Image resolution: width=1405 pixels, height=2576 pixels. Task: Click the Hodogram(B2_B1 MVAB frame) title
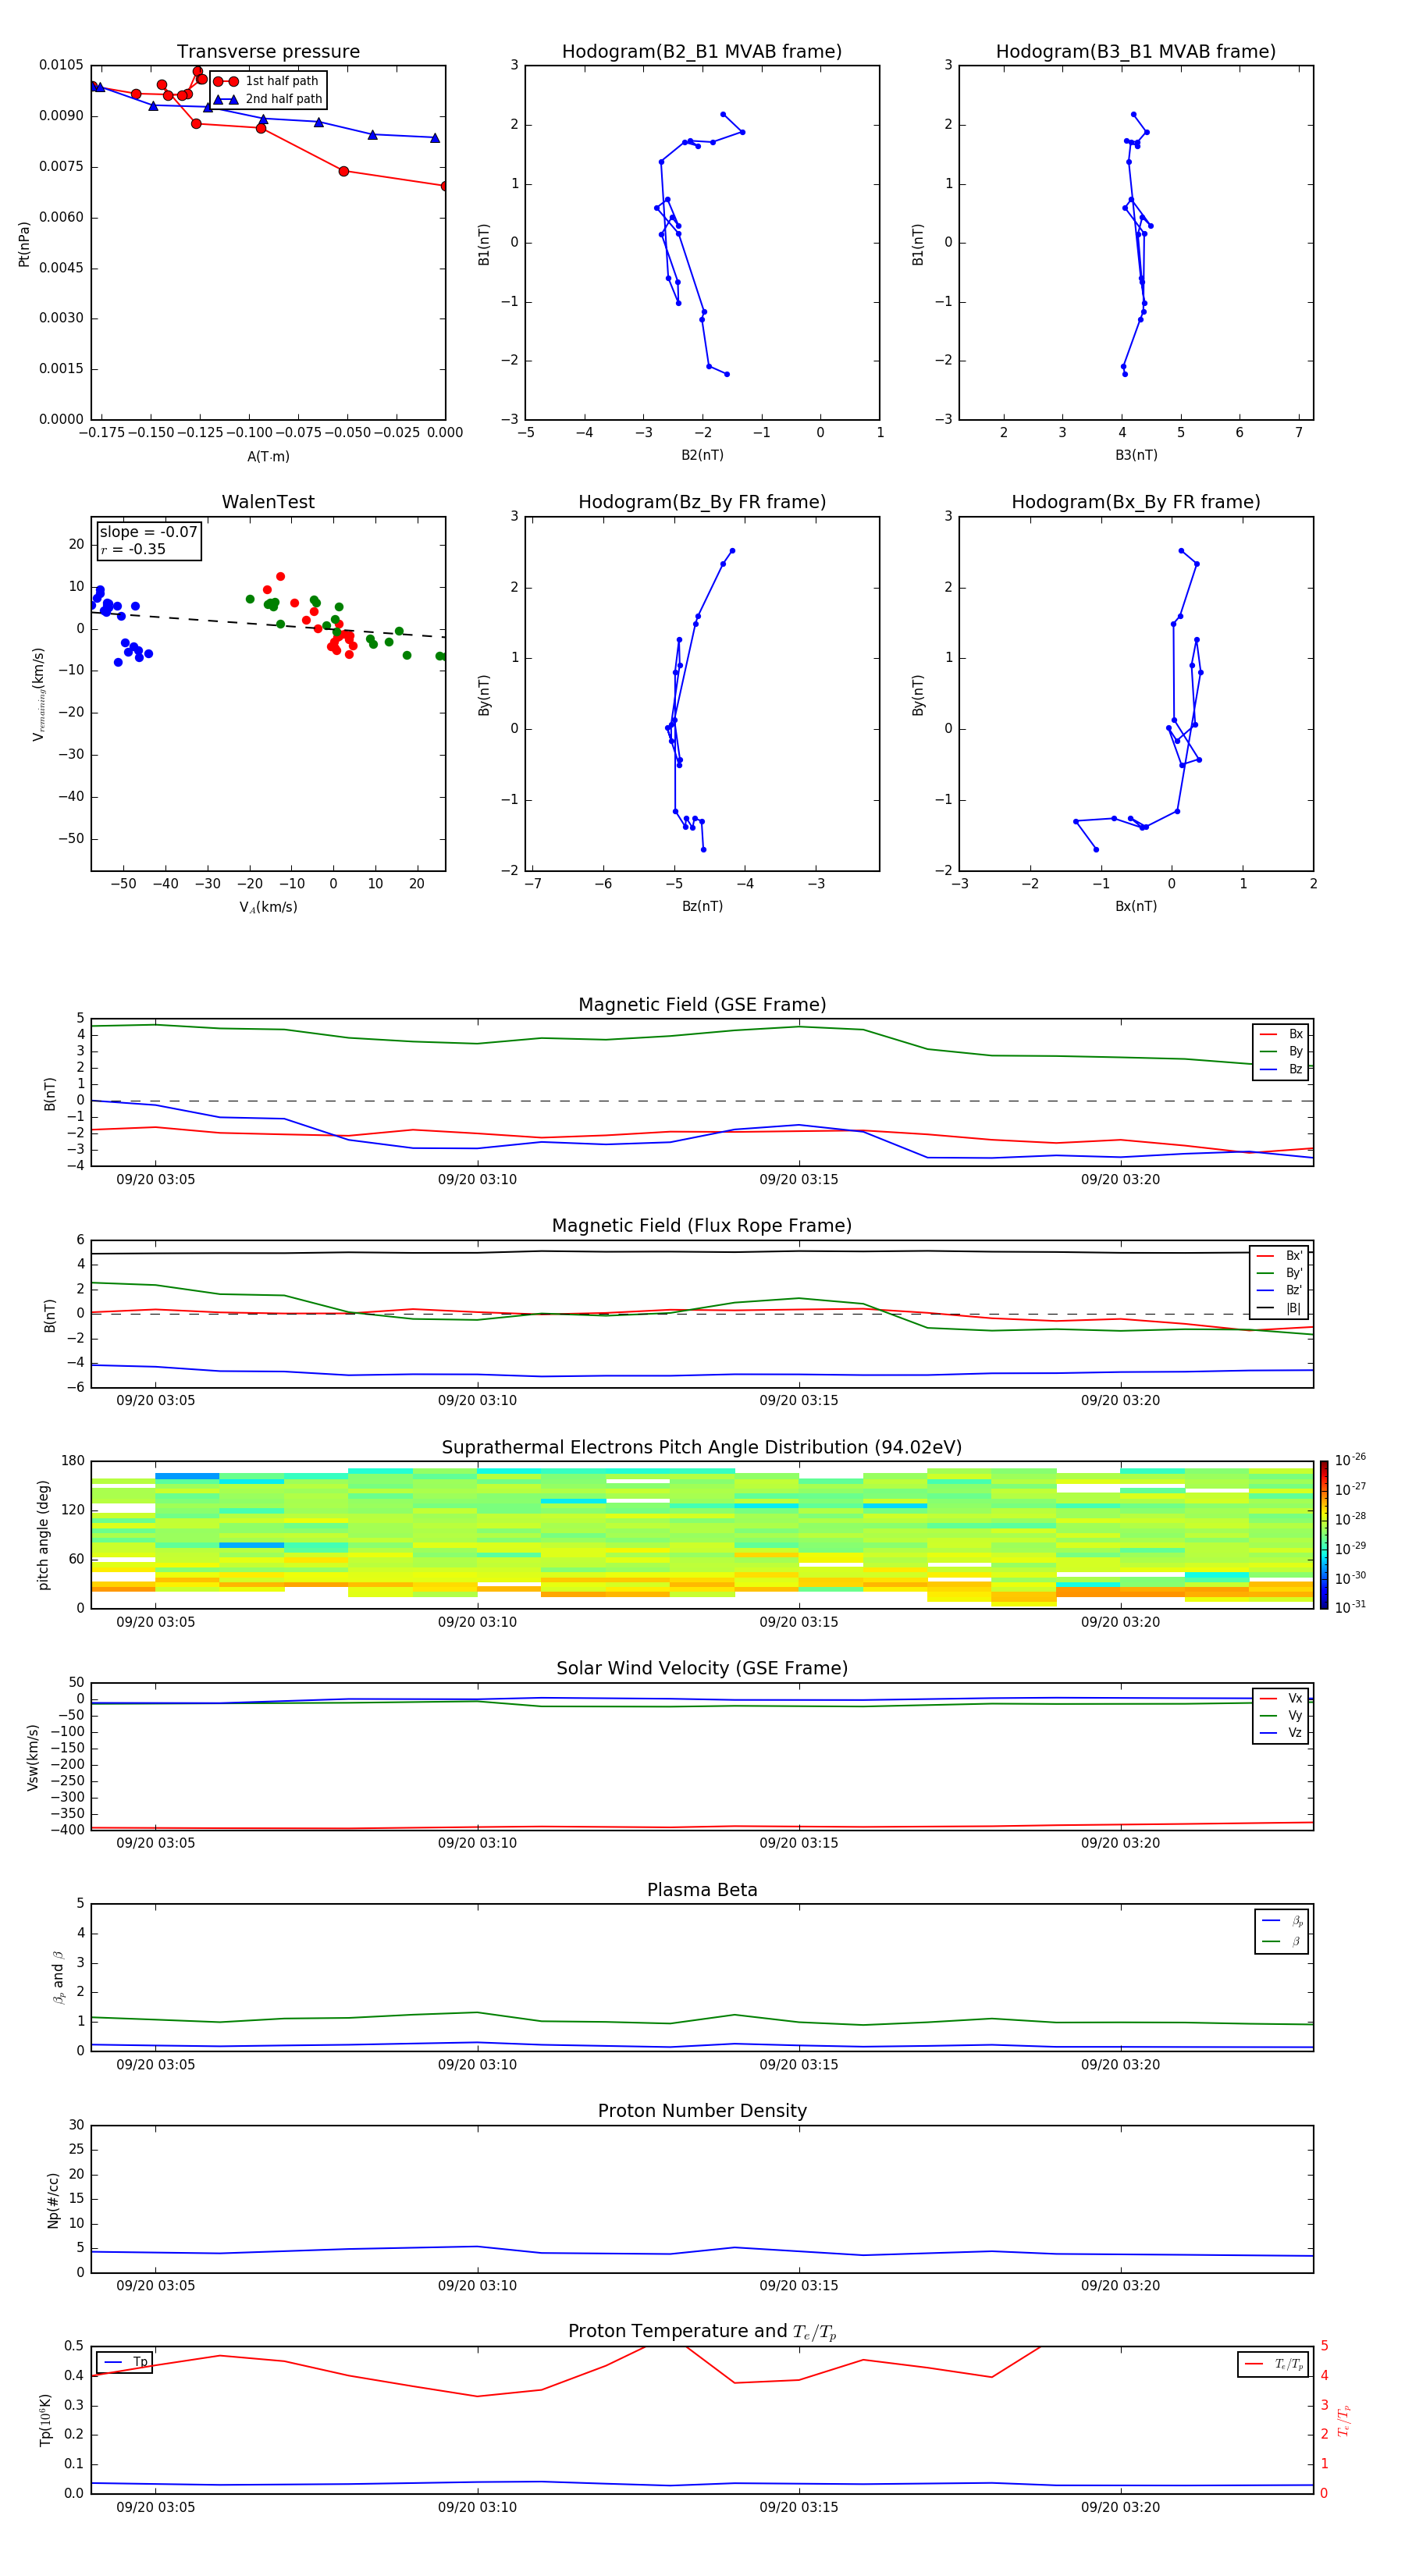[702, 52]
